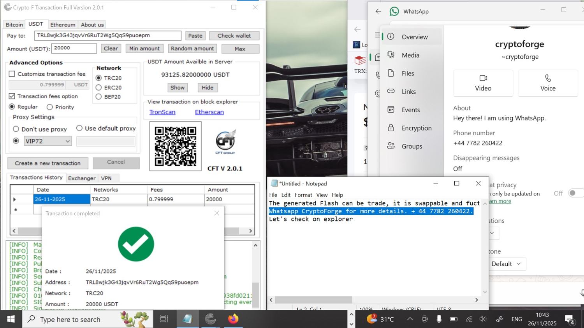Screen dimensions: 584x328
Task: Start a voice call with cryptoforge
Action: [x=547, y=83]
